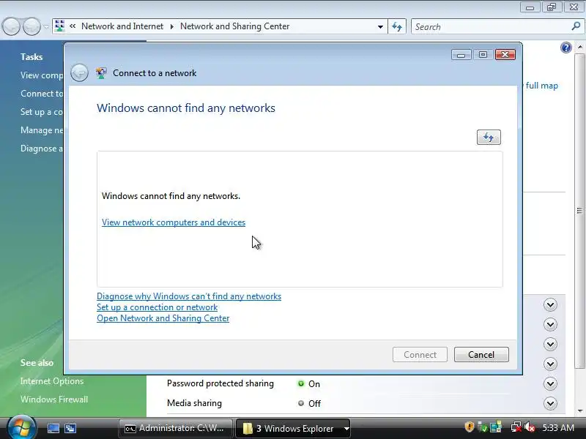The height and width of the screenshot is (439, 586).
Task: Open breadcrumb arrow after Network and Internet
Action: click(172, 26)
